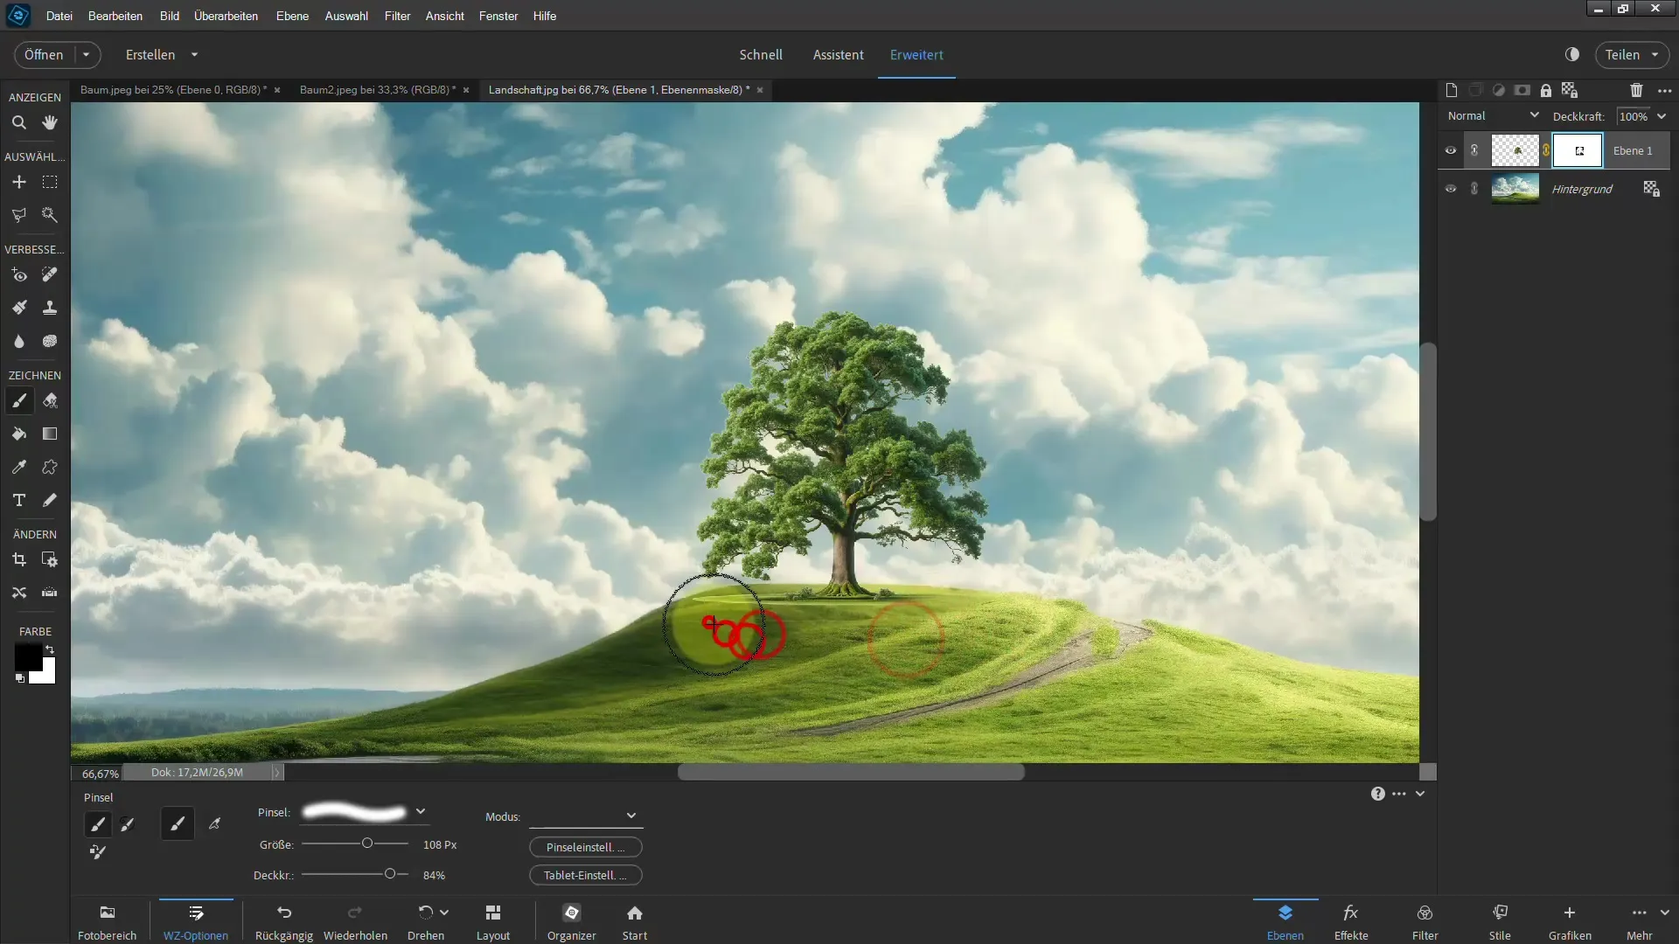This screenshot has height=944, width=1679.
Task: Reset the default black and white colors
Action: point(19,678)
